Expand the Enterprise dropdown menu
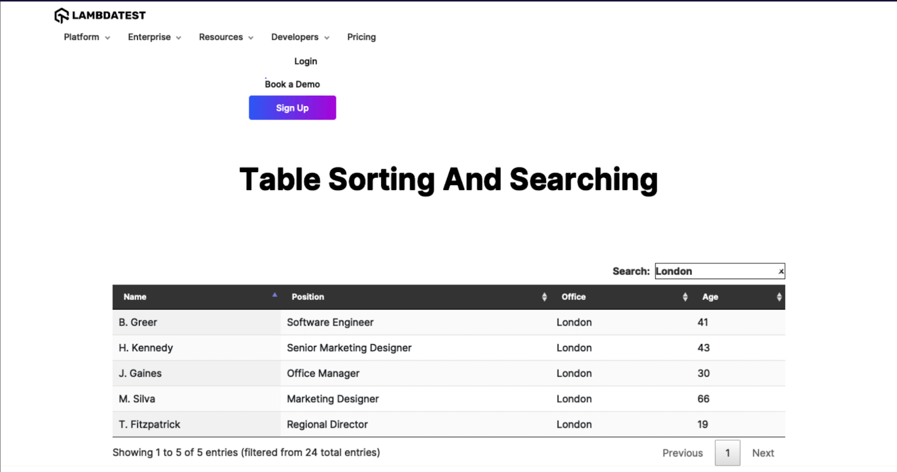 tap(154, 37)
